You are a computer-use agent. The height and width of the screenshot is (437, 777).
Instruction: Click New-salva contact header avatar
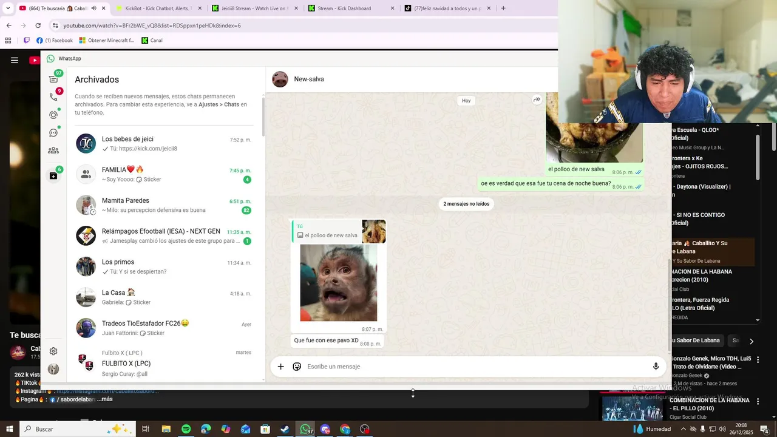click(280, 80)
